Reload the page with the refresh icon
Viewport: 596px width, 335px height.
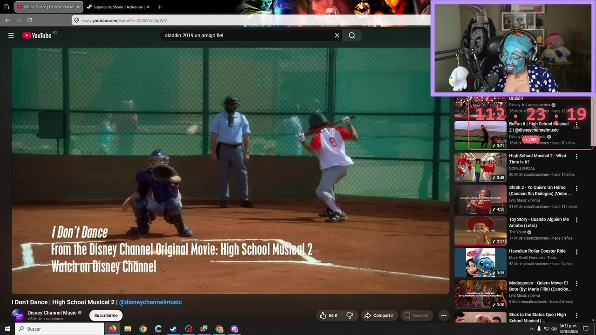(30, 20)
